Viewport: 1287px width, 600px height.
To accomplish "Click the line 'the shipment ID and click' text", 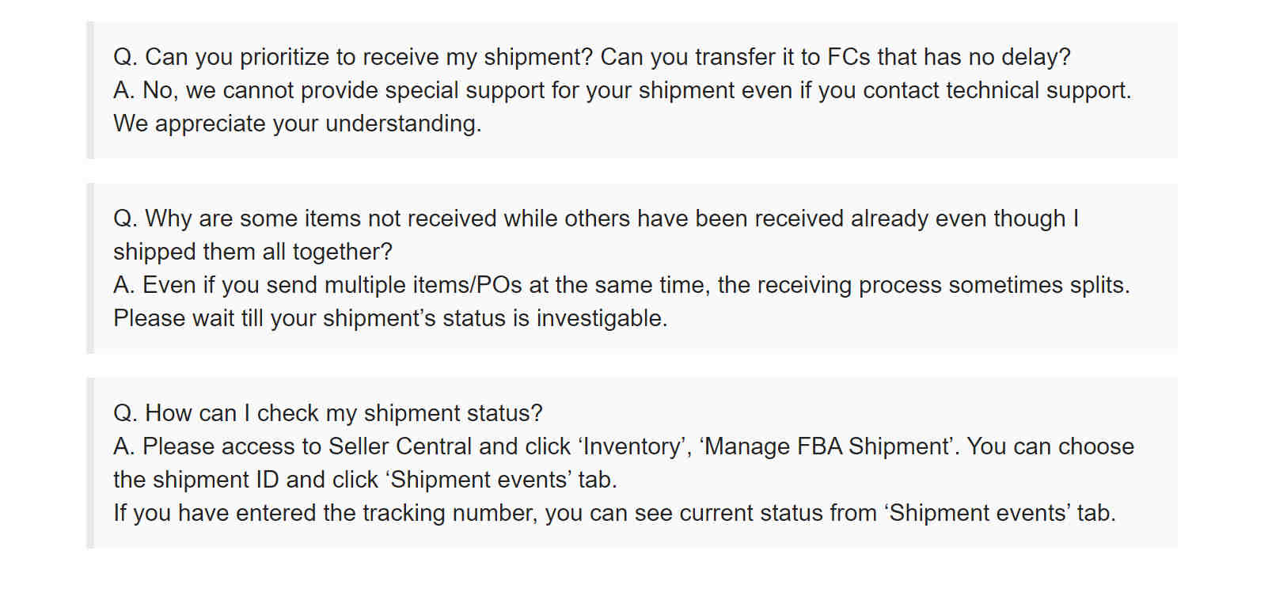I will tap(365, 480).
